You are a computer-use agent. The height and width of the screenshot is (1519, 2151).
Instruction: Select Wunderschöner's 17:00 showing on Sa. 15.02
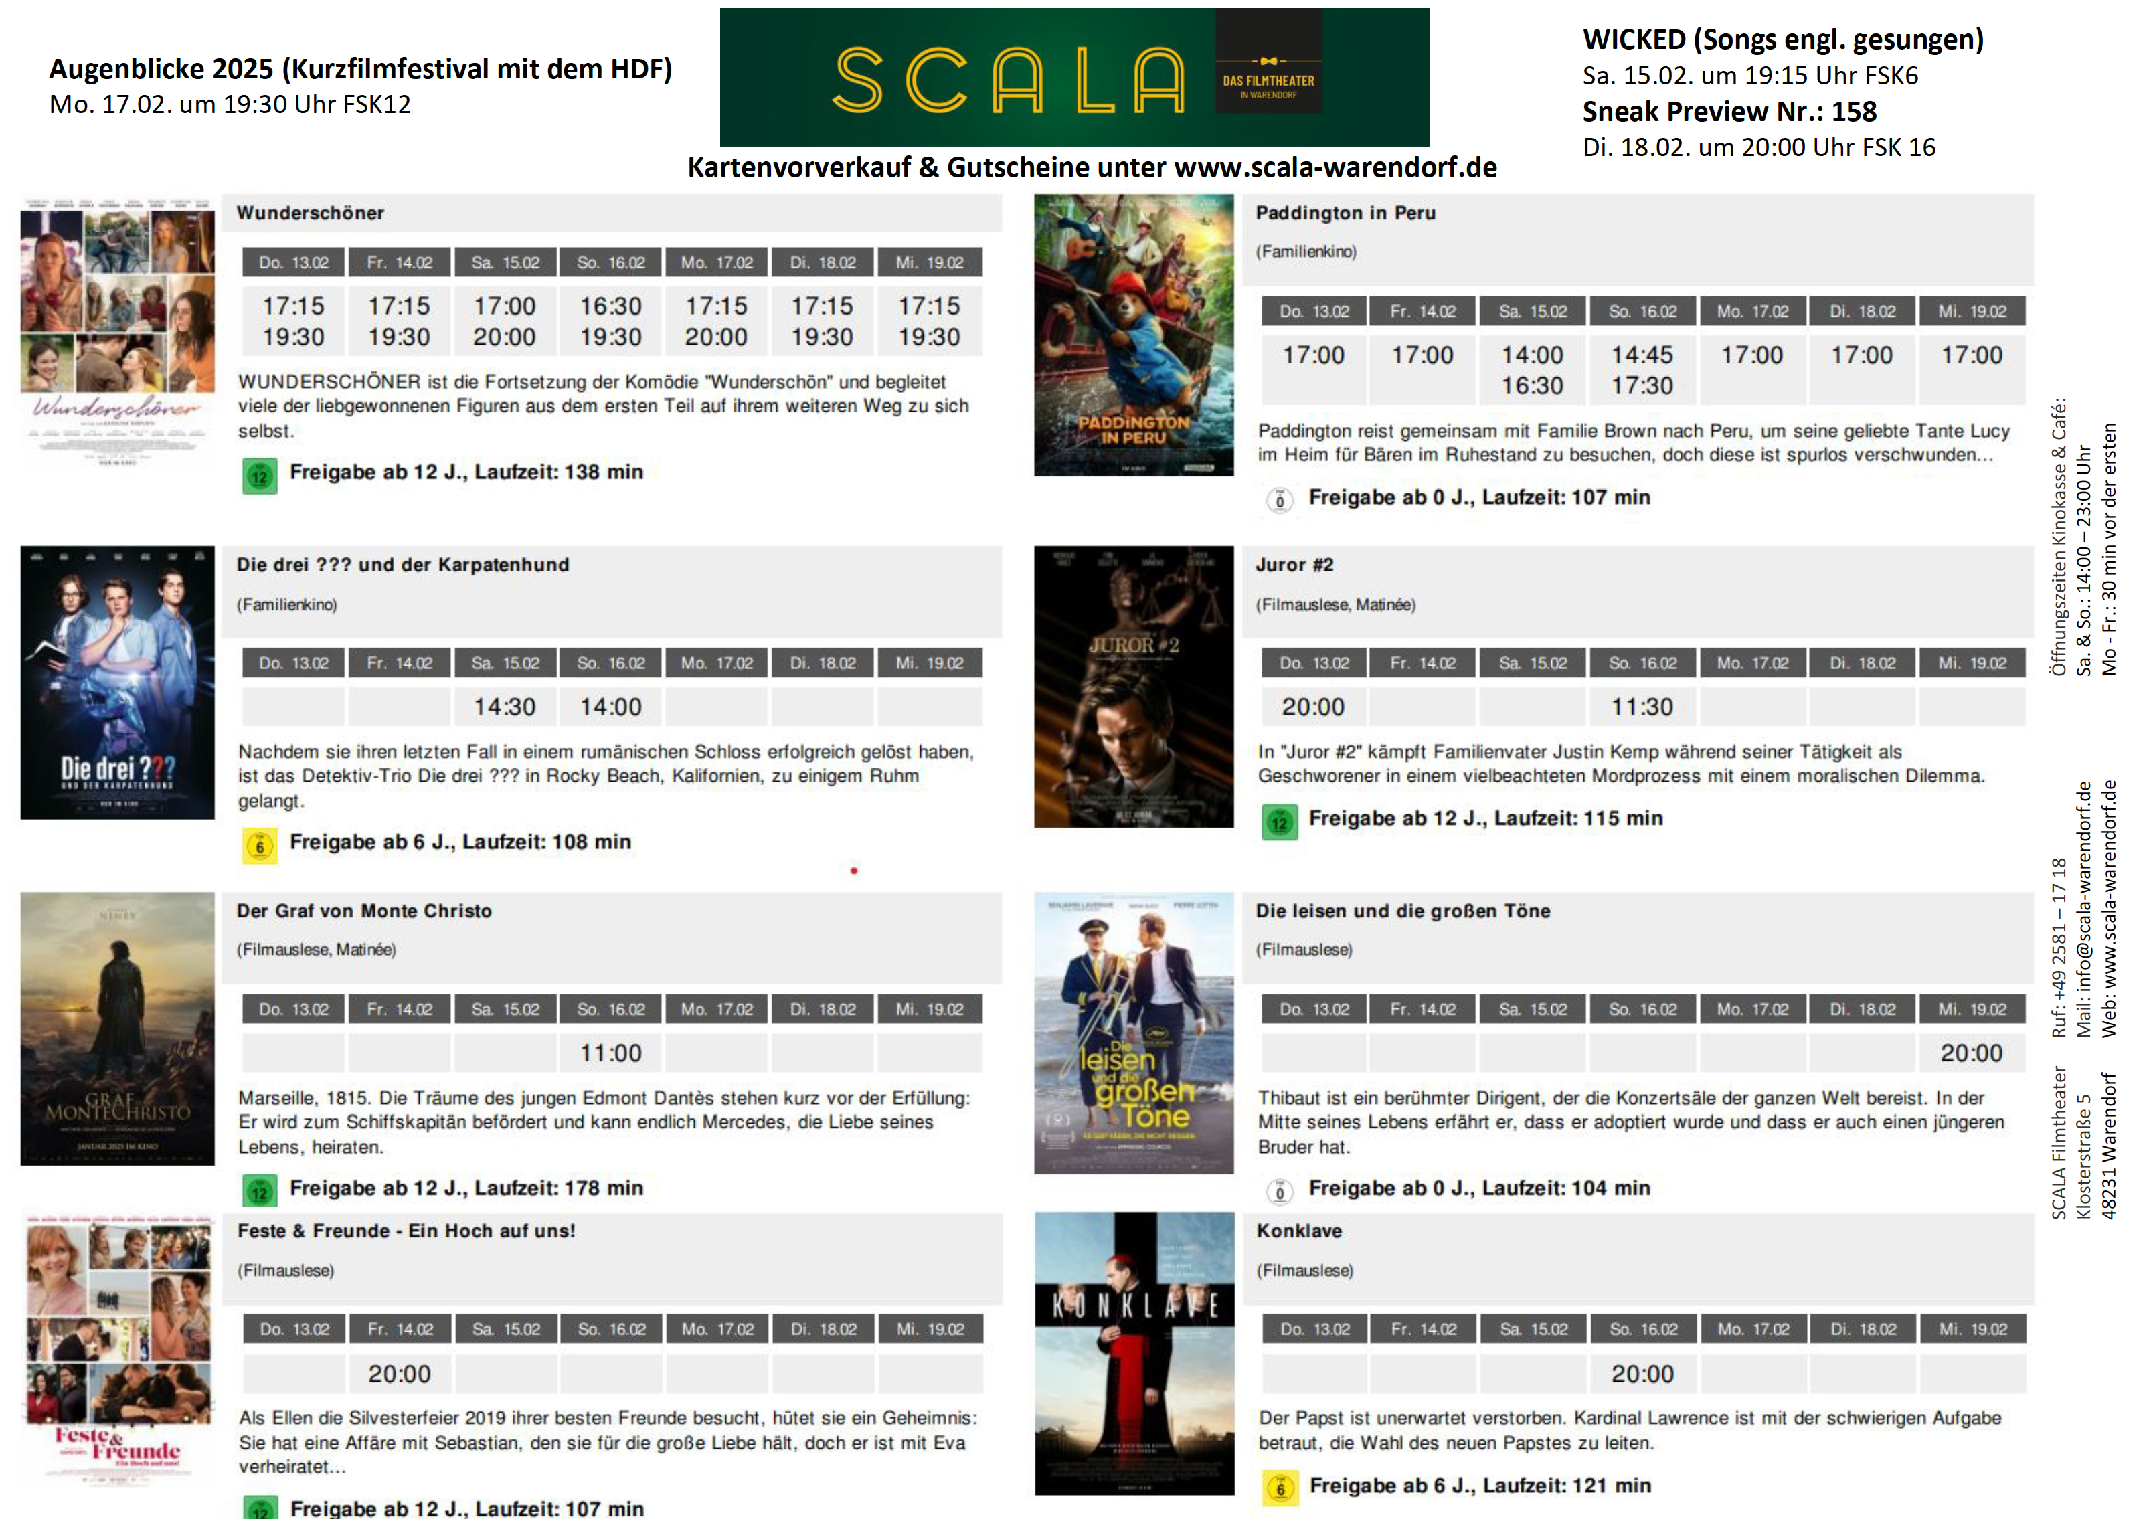[x=505, y=307]
